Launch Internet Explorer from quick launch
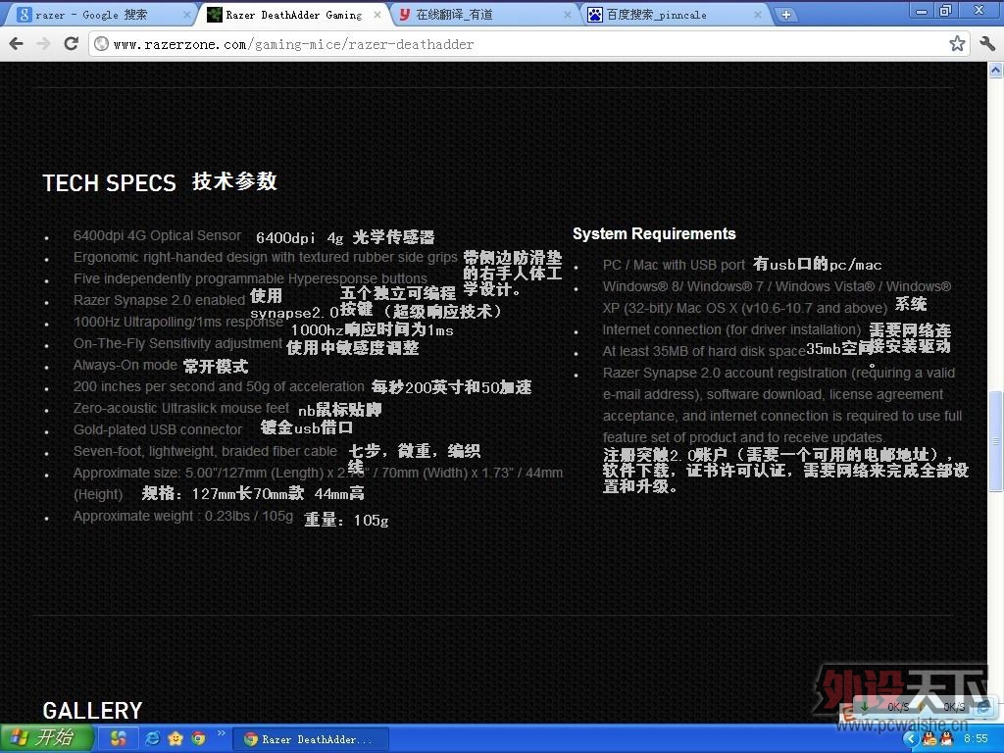This screenshot has width=1004, height=753. (x=152, y=738)
